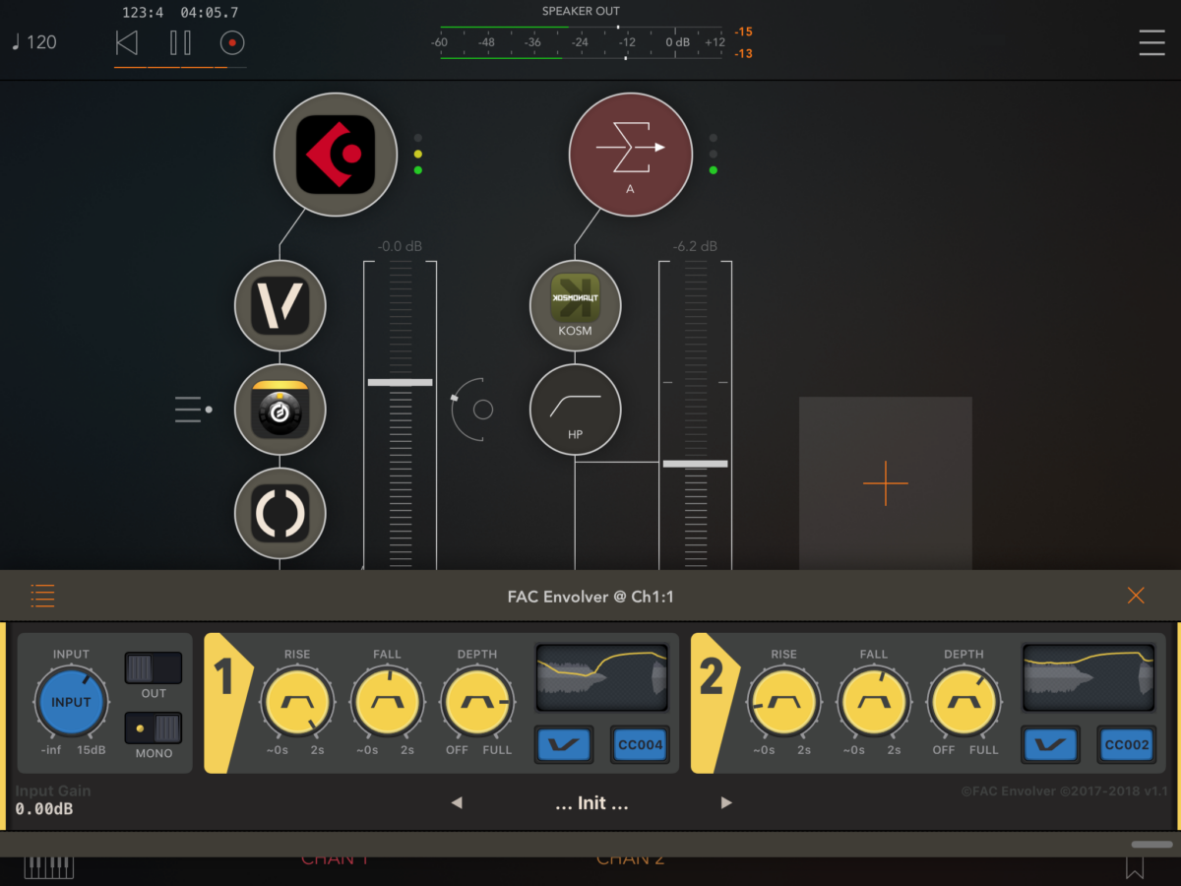Click the record button in transport
This screenshot has width=1181, height=886.
pos(232,42)
